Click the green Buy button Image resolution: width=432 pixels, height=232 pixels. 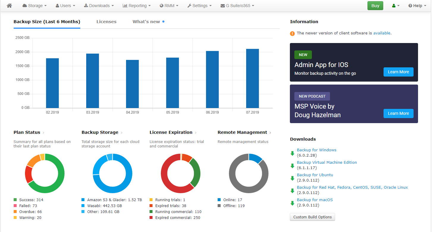click(375, 6)
